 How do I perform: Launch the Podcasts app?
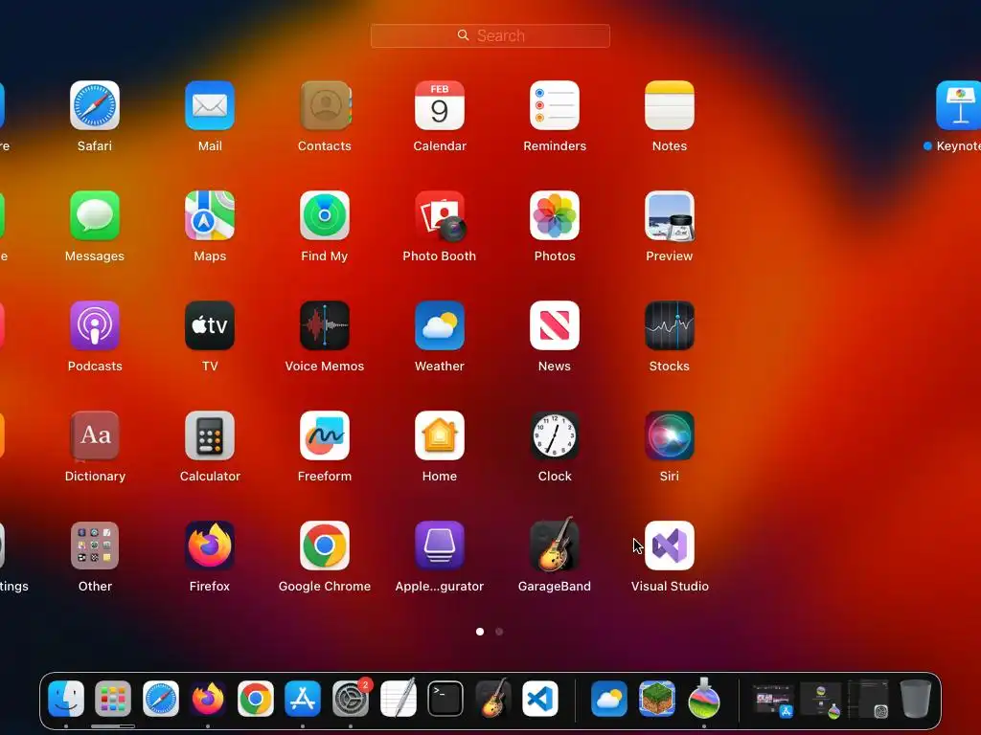pyautogui.click(x=95, y=325)
